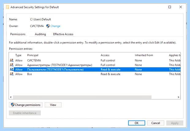Image resolution: width=190 pixels, height=131 pixels.
Task: Sort by the Principal column header
Action: (33, 55)
